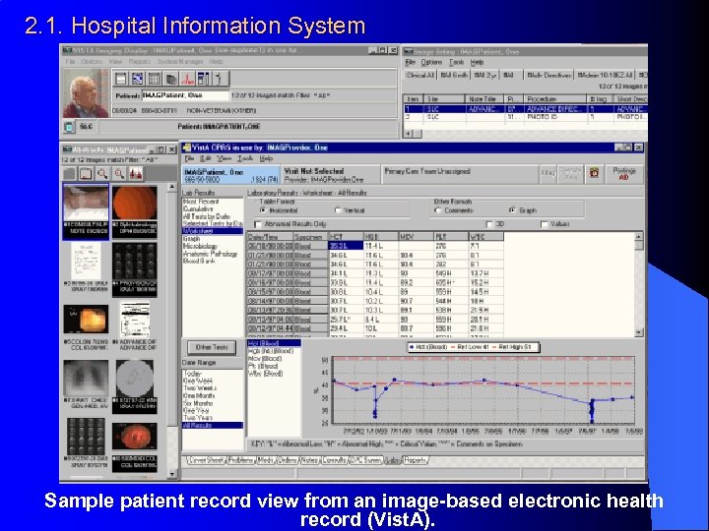Click the Primary Care Team Unassigned box
This screenshot has width=709, height=531.
tap(460, 175)
